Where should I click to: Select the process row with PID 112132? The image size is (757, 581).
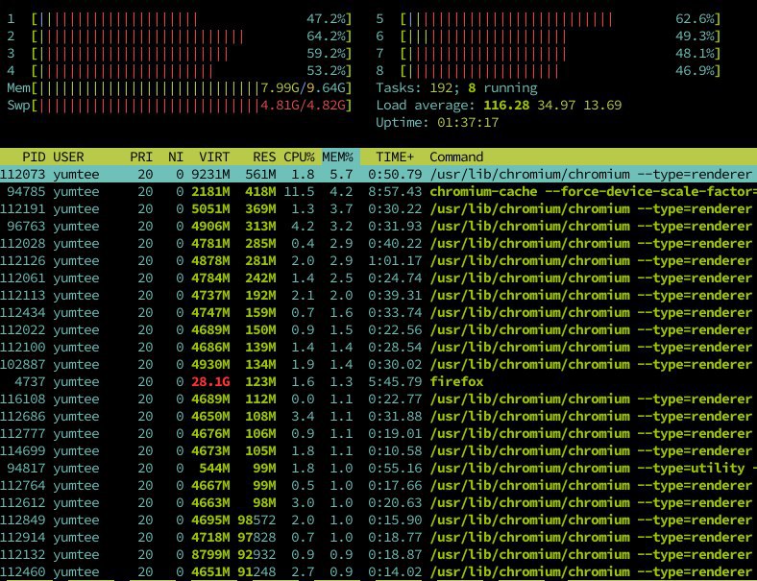click(378, 555)
